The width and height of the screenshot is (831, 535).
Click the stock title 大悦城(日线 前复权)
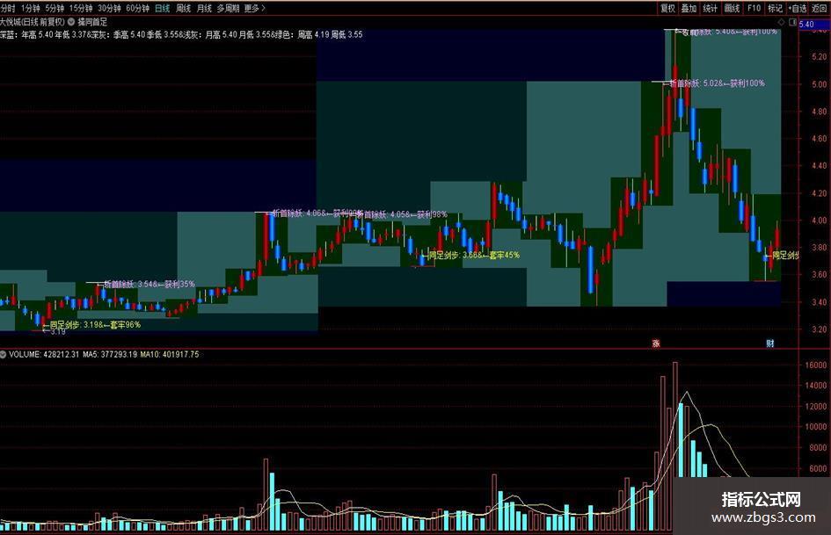[33, 22]
